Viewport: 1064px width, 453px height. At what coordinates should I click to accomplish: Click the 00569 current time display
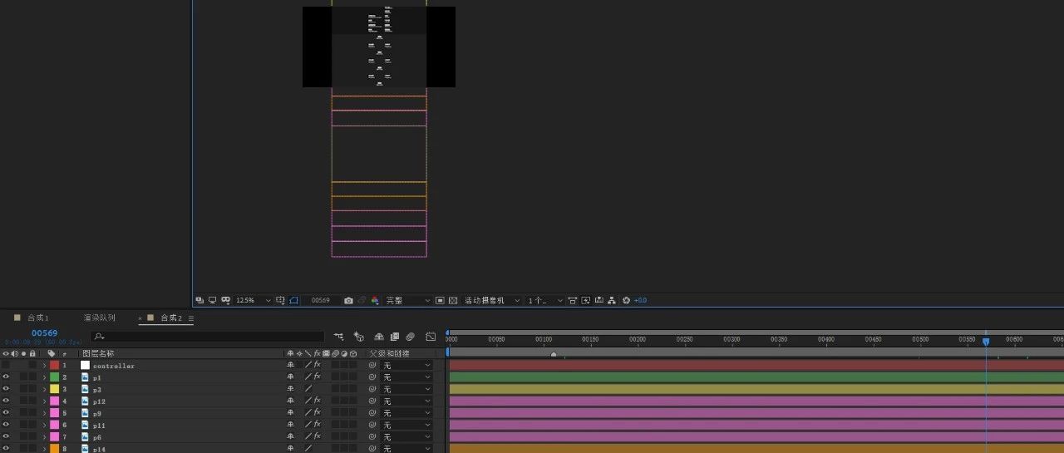tap(44, 333)
